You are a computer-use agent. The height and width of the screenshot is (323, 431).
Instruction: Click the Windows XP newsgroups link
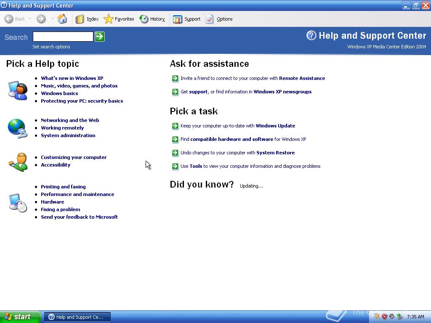coord(282,92)
